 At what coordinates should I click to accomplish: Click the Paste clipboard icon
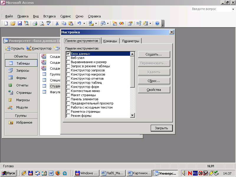pyautogui.click(x=71, y=23)
